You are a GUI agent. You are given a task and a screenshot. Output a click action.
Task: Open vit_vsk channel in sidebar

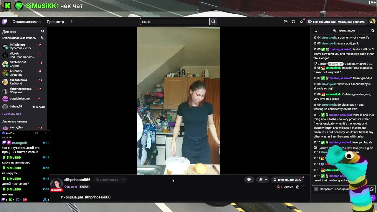(x=24, y=55)
